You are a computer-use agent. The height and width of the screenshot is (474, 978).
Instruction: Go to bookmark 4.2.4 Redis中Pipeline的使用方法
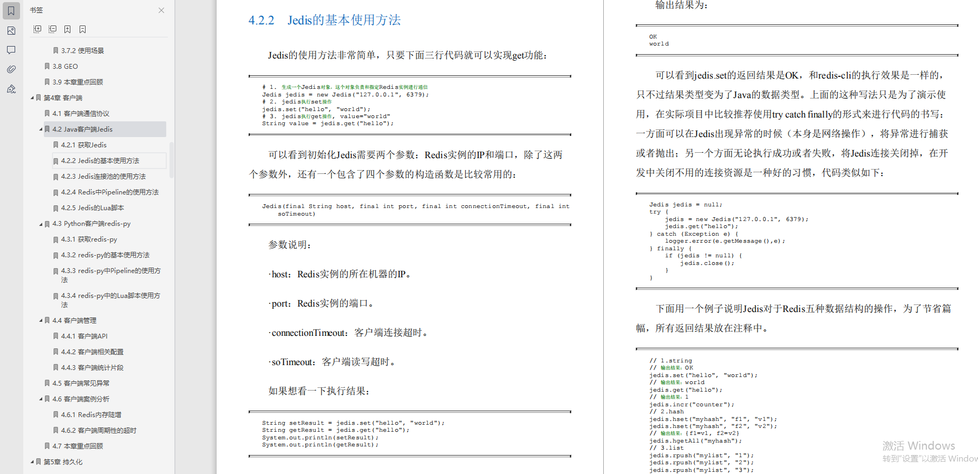tap(110, 192)
